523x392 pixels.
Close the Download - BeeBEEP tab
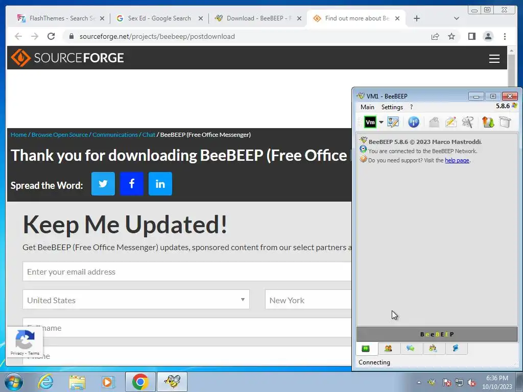(x=299, y=19)
